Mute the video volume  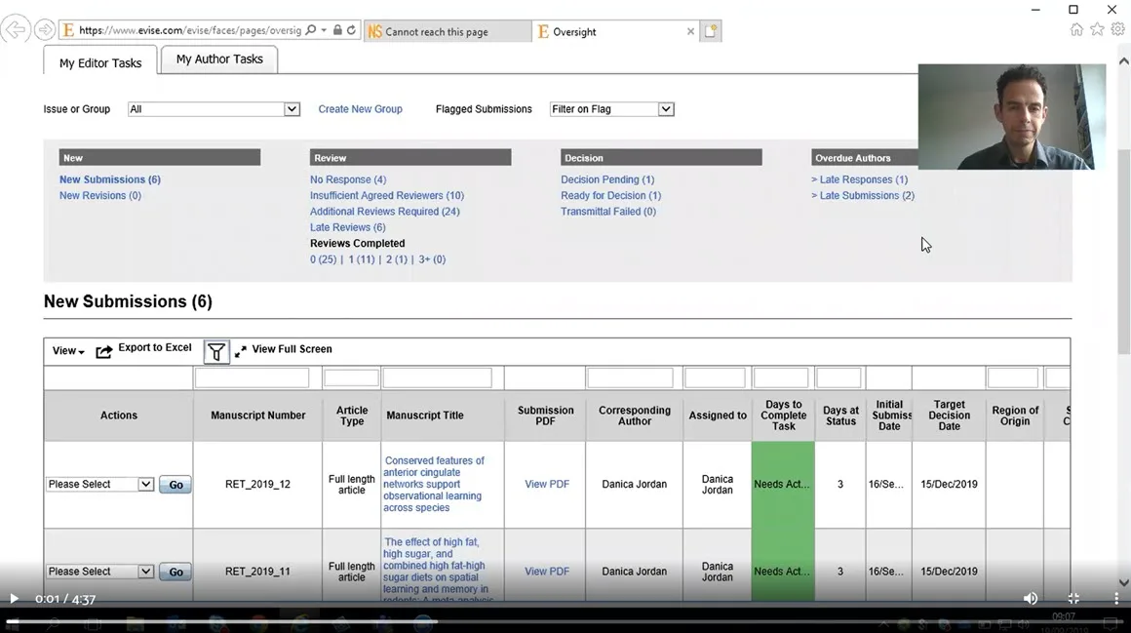[x=1030, y=598]
